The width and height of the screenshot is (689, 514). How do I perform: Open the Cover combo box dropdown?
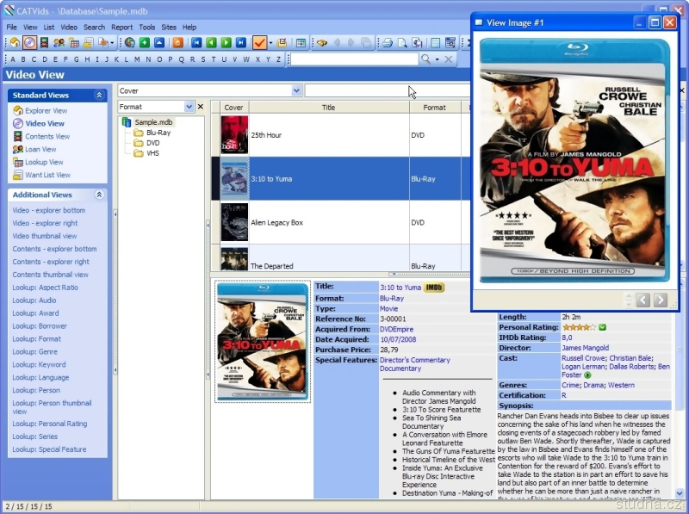click(296, 90)
